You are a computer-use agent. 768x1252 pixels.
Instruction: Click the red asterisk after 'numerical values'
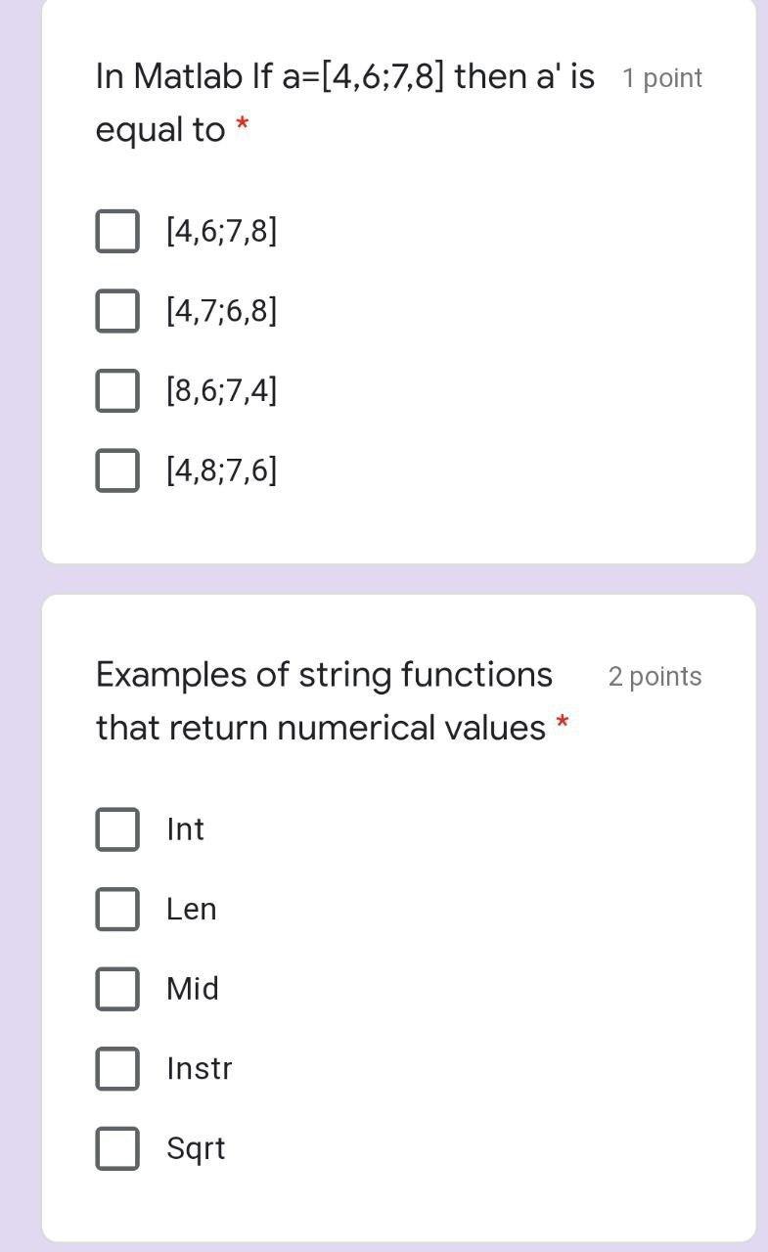(x=562, y=724)
